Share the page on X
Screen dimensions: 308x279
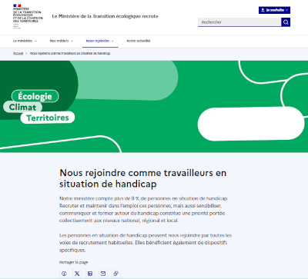coord(77,274)
